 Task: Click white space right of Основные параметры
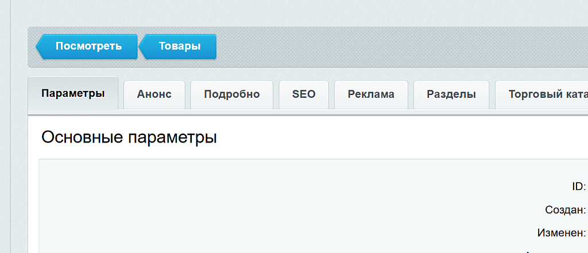[402, 138]
